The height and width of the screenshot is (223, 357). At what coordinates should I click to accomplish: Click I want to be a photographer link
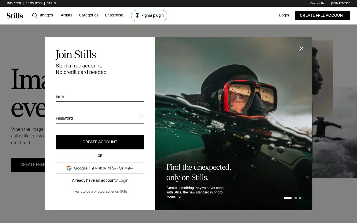[100, 192]
